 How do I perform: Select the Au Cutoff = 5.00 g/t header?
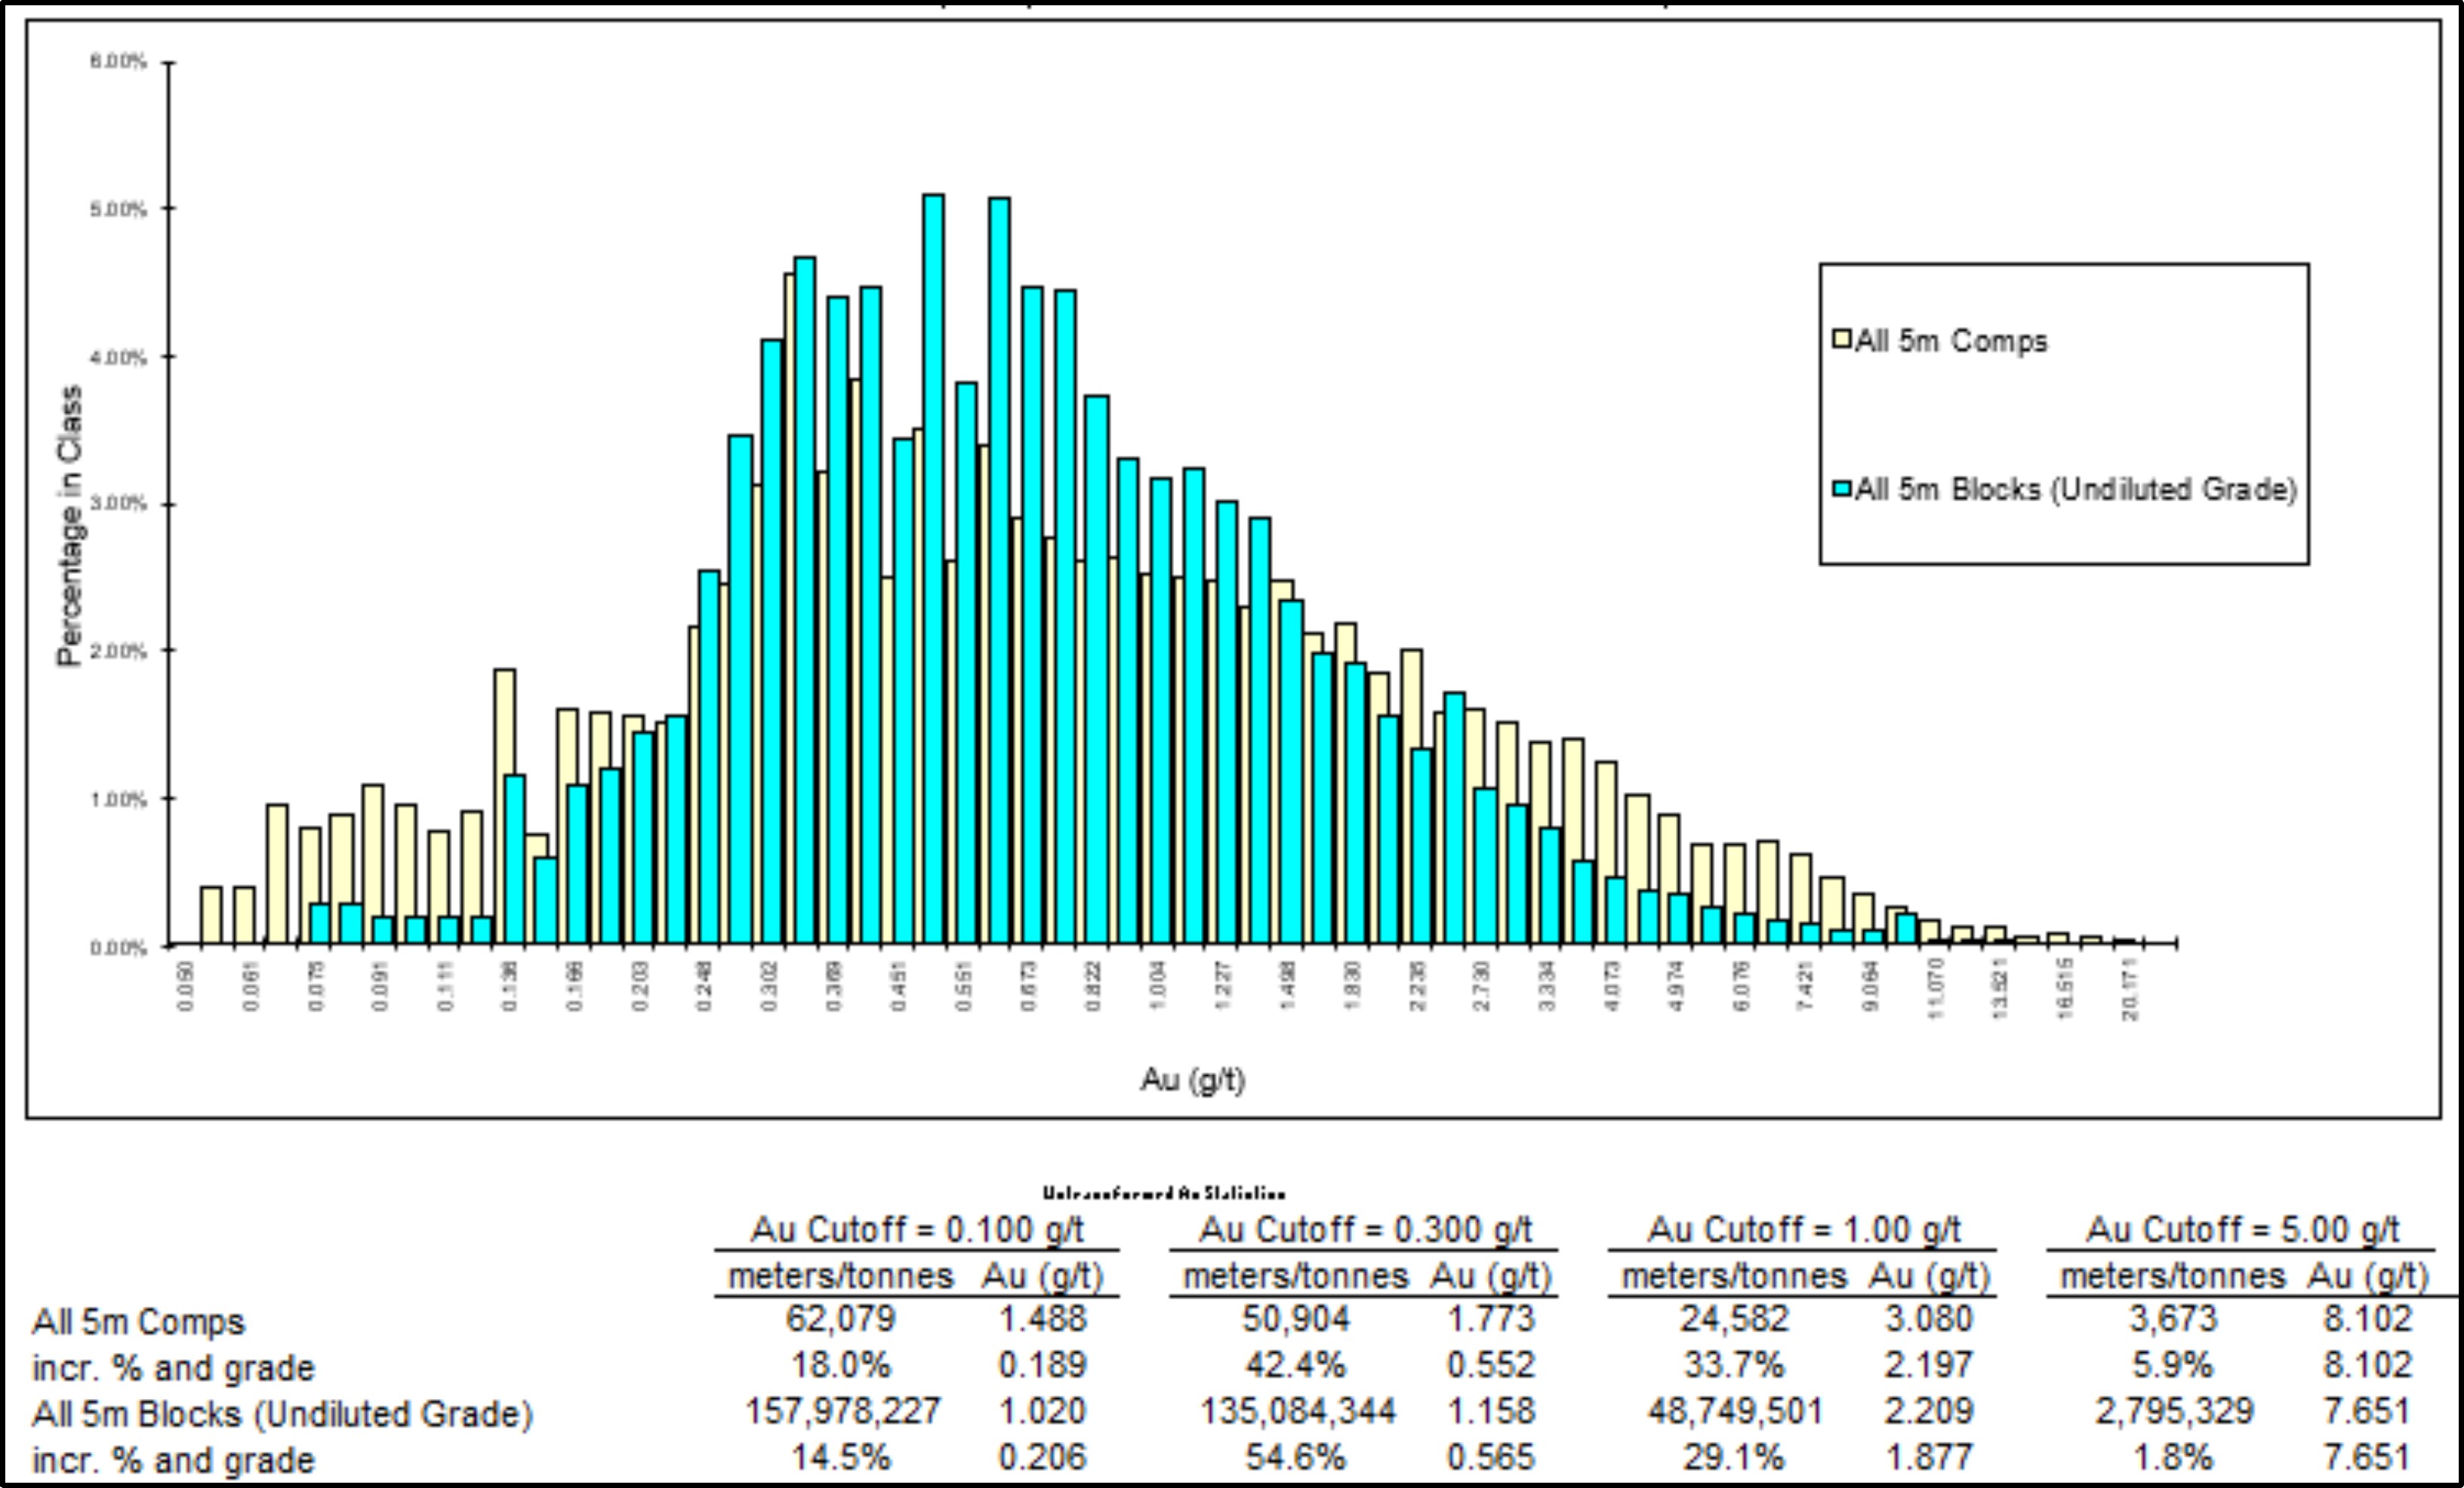(2242, 1230)
